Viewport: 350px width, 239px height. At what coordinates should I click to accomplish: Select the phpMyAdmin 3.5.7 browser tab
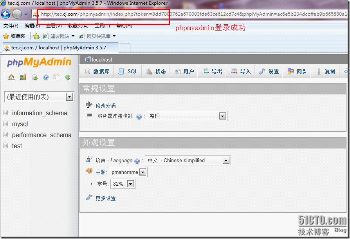coord(60,48)
